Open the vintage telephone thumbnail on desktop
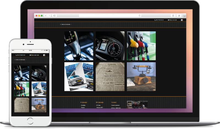220x129 pixels. click(x=141, y=76)
